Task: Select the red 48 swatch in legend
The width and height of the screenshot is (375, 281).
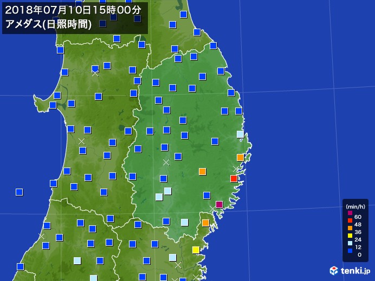Action: (350, 220)
